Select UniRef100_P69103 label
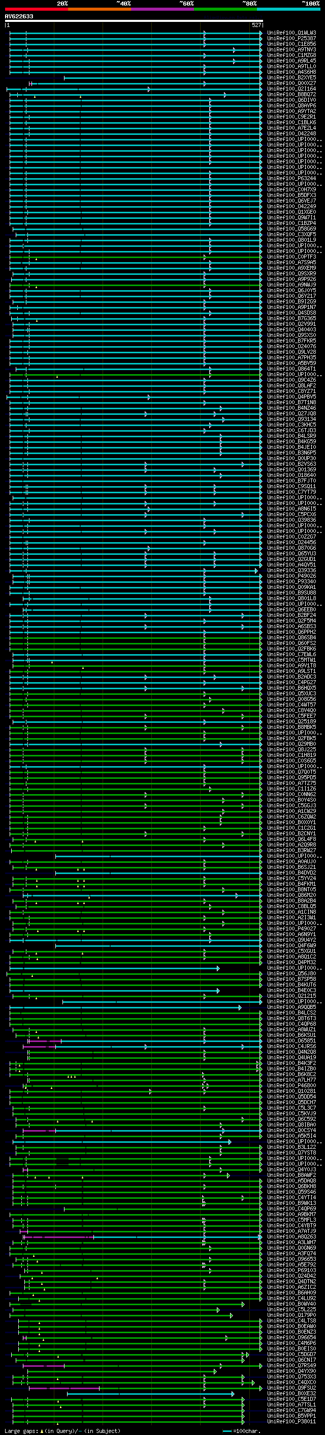Image resolution: width=325 pixels, height=1435 pixels. click(291, 1270)
